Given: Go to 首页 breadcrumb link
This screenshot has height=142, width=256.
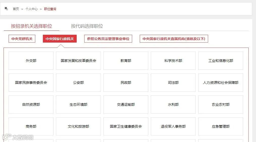Looking at the screenshot, I should [16, 9].
